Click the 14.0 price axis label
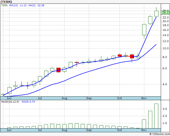 165,35
